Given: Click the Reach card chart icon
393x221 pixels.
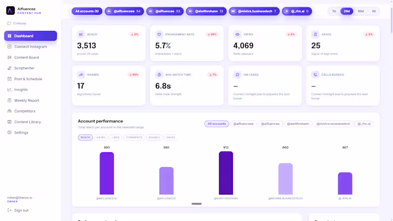Looking at the screenshot, I should tap(81, 34).
